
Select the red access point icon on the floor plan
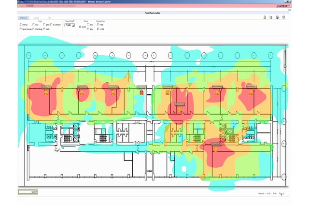click(141, 92)
